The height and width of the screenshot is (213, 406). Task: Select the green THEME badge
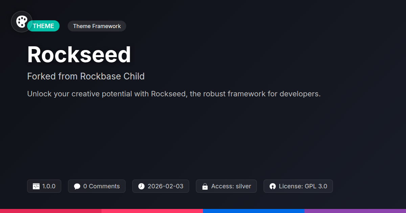pyautogui.click(x=44, y=26)
